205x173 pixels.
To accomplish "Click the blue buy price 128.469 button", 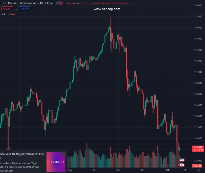I will tap(25, 9).
